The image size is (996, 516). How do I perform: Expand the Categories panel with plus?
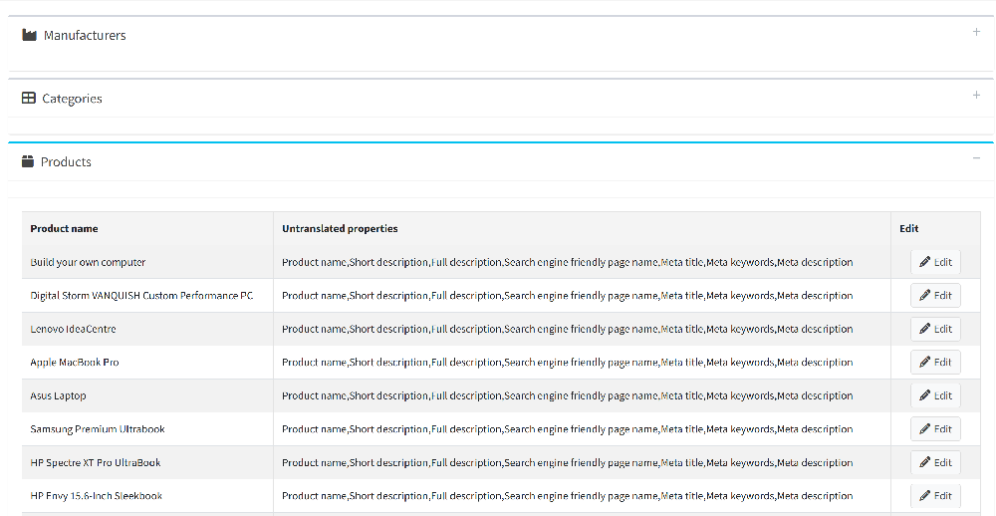[x=976, y=96]
